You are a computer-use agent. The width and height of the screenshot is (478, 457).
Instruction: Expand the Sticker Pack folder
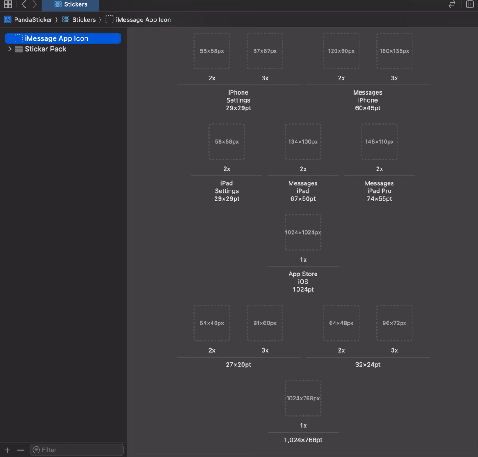(x=10, y=49)
